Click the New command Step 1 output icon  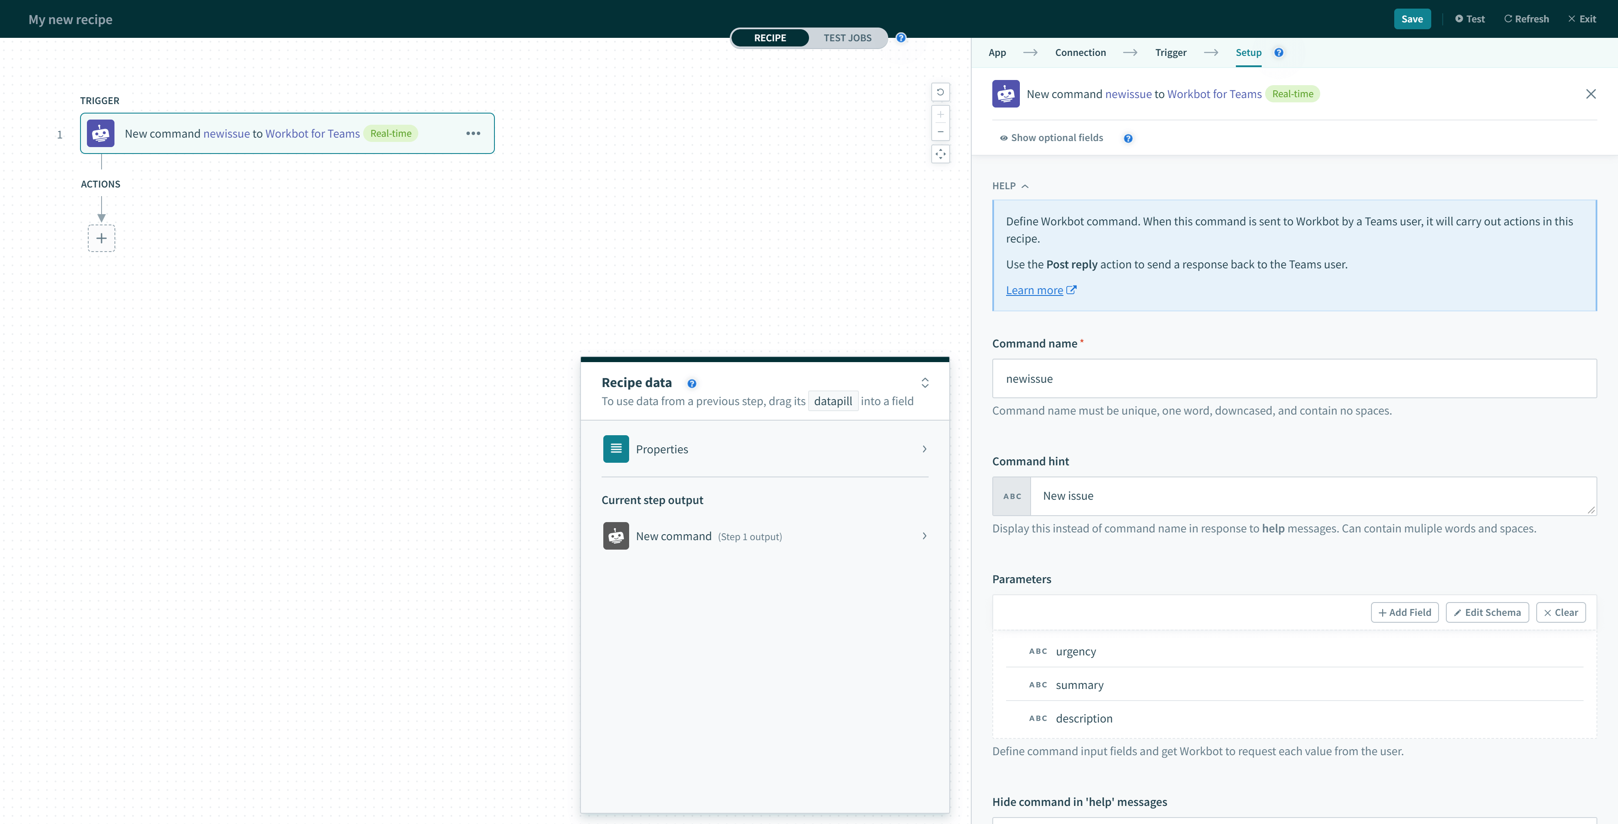click(615, 535)
